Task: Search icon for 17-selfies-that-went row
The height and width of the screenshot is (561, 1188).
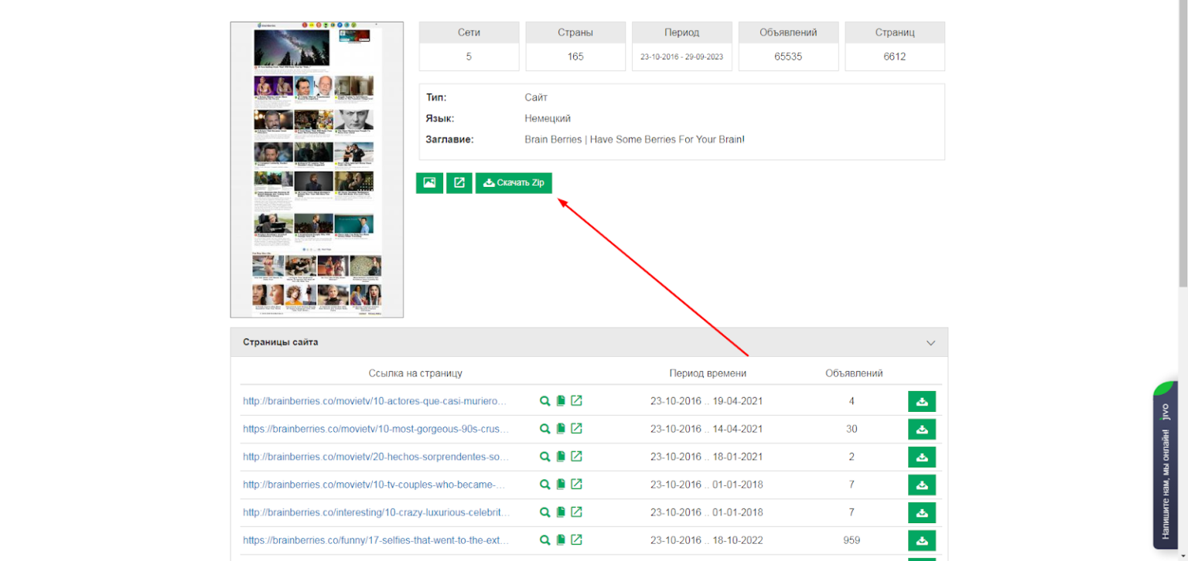Action: coord(544,540)
